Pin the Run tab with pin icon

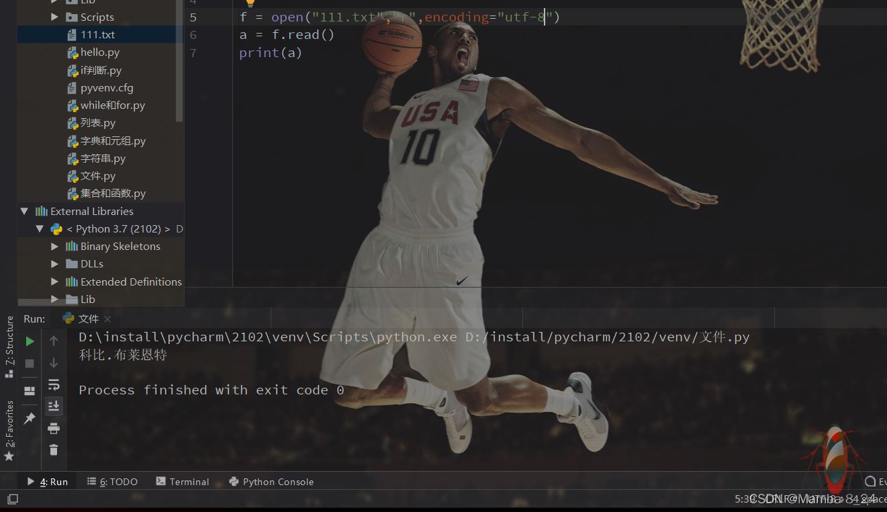(x=30, y=419)
